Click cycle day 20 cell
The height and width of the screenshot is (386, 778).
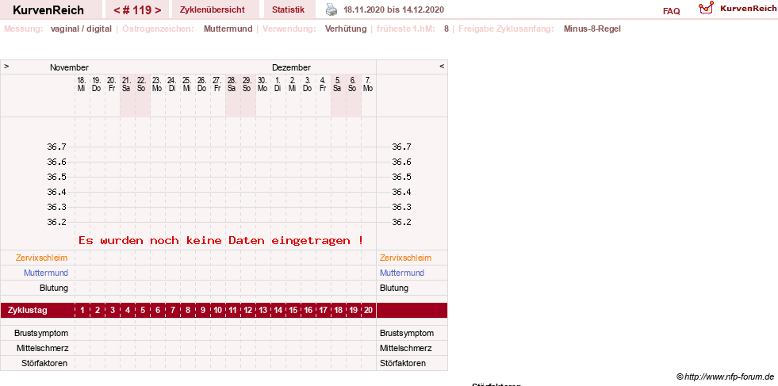[368, 311]
